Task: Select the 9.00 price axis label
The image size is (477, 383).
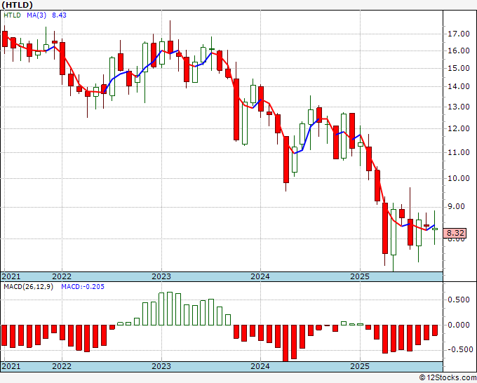Action: point(456,207)
